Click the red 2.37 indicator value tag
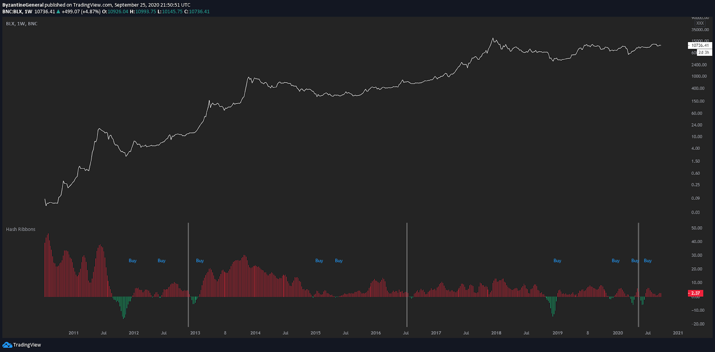 click(695, 293)
